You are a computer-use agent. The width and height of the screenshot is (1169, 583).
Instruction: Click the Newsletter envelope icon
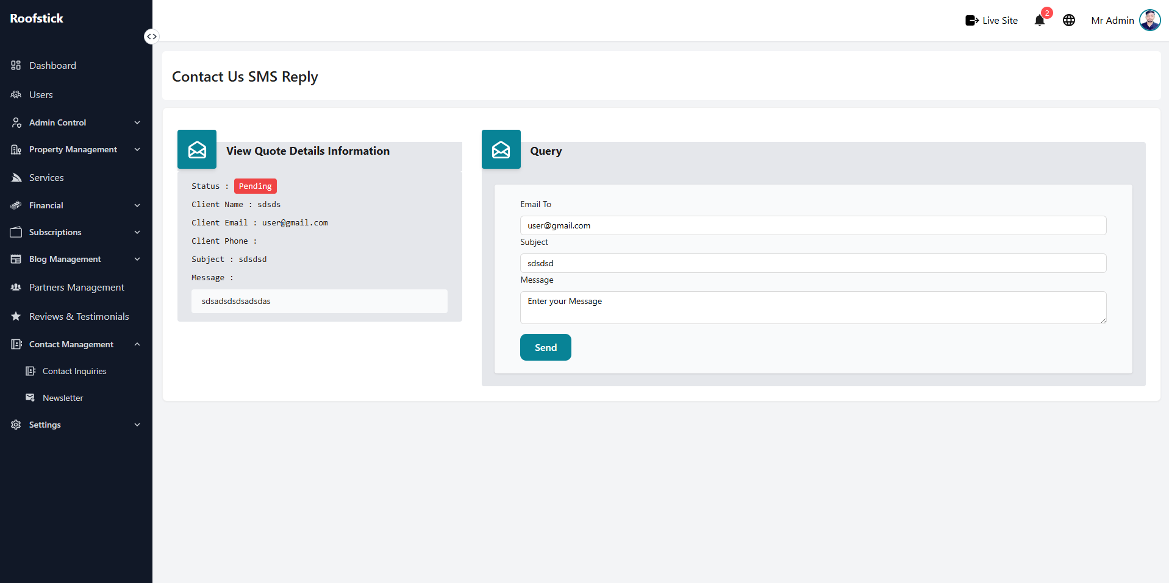[x=30, y=398]
